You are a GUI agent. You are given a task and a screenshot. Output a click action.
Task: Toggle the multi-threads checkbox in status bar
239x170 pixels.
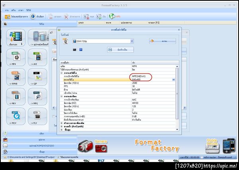(x=59, y=157)
